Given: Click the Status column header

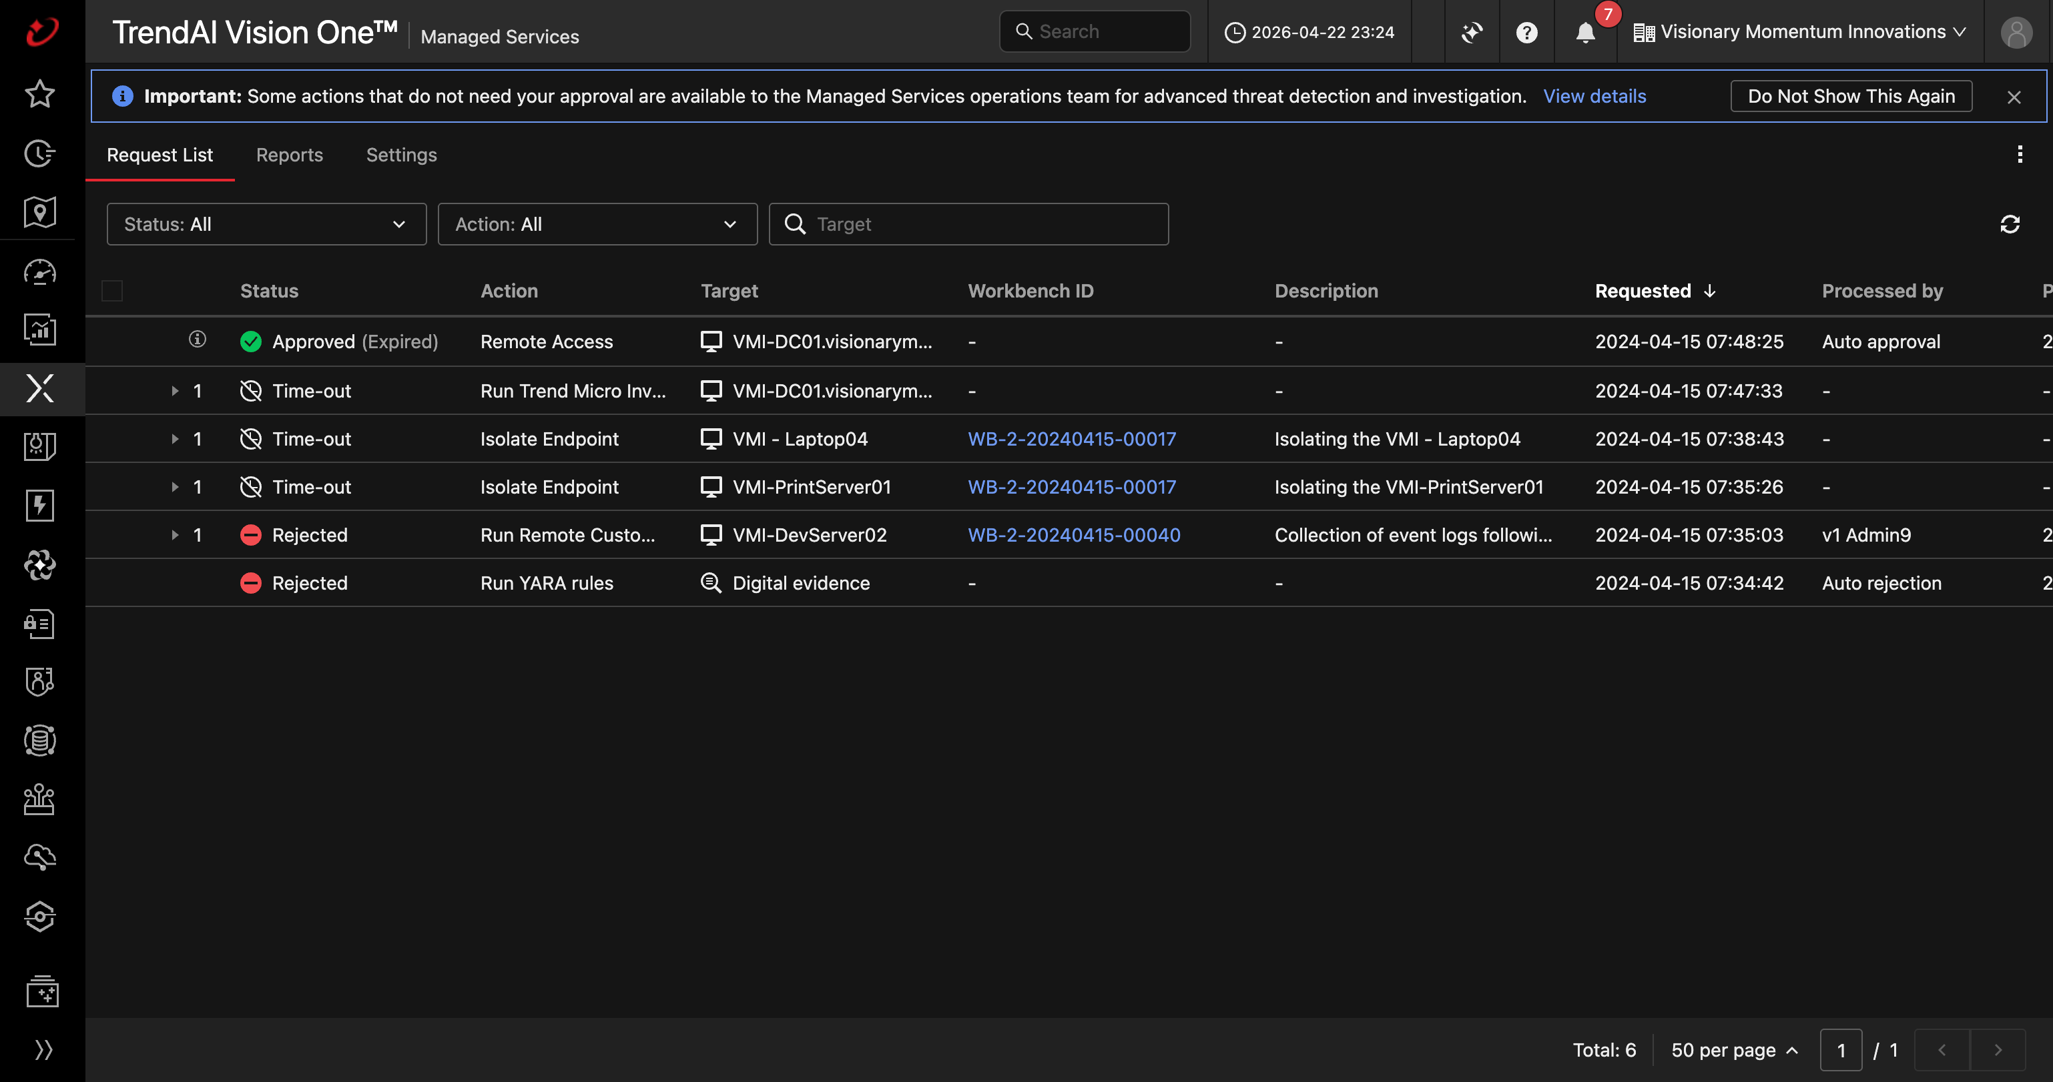Looking at the screenshot, I should tap(270, 291).
